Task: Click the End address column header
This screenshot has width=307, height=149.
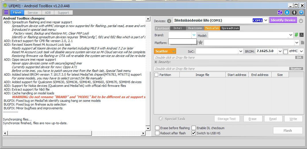Action: tap(260, 75)
